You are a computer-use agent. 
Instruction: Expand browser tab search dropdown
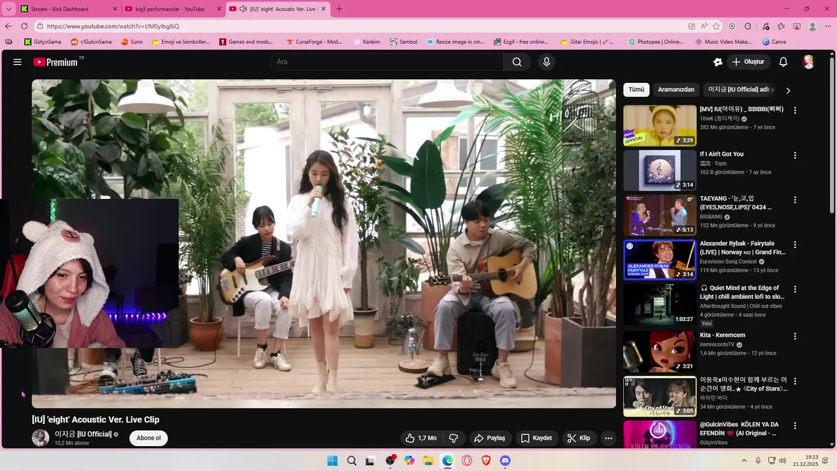click(x=9, y=9)
